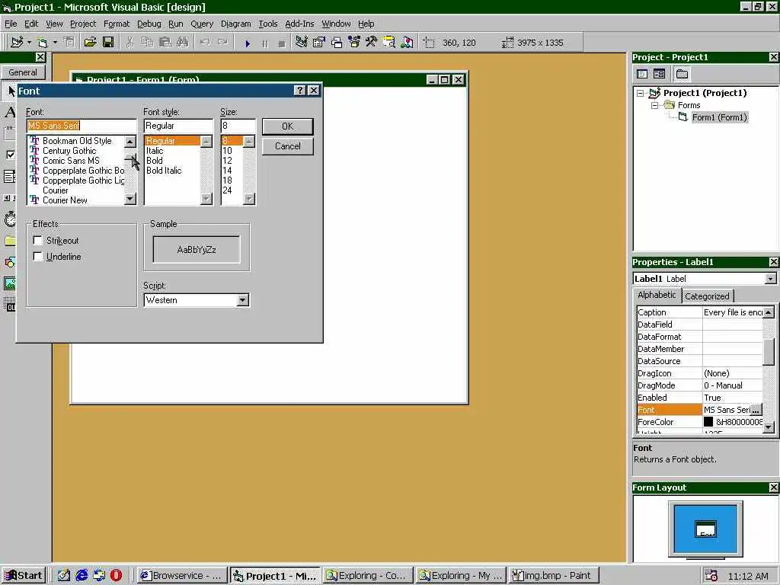Select the DragMode property row
This screenshot has width=780, height=585.
[x=699, y=385]
